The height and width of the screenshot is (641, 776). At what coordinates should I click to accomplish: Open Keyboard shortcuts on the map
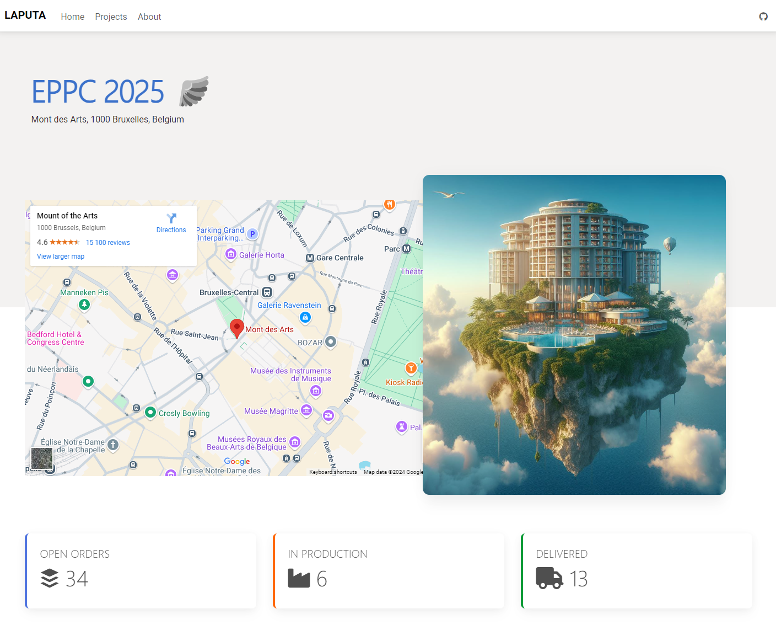click(x=333, y=472)
